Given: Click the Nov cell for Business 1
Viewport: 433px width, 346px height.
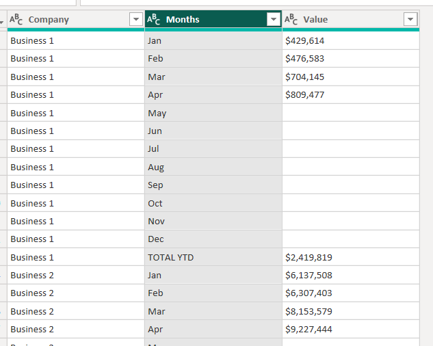Looking at the screenshot, I should 213,221.
